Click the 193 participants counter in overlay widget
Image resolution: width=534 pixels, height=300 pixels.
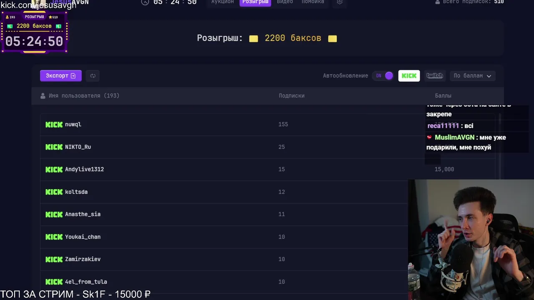[10, 17]
